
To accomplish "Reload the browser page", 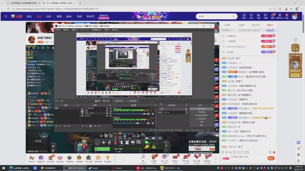I will [x=8, y=9].
